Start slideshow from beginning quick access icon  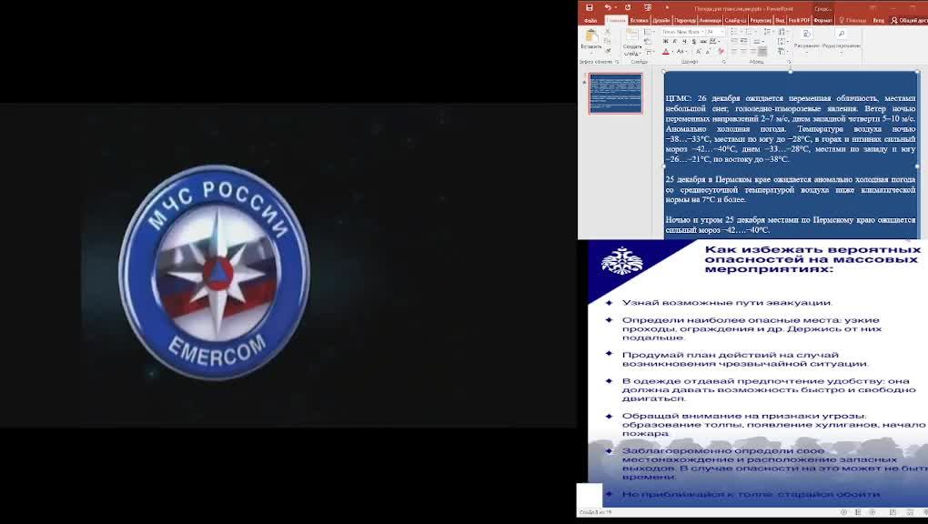pyautogui.click(x=648, y=7)
